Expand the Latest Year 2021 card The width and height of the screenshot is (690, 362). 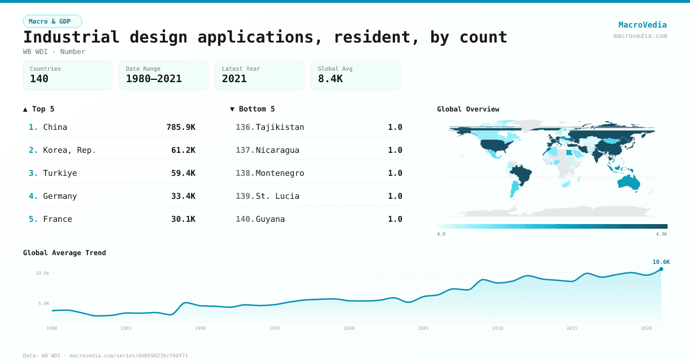click(x=259, y=75)
